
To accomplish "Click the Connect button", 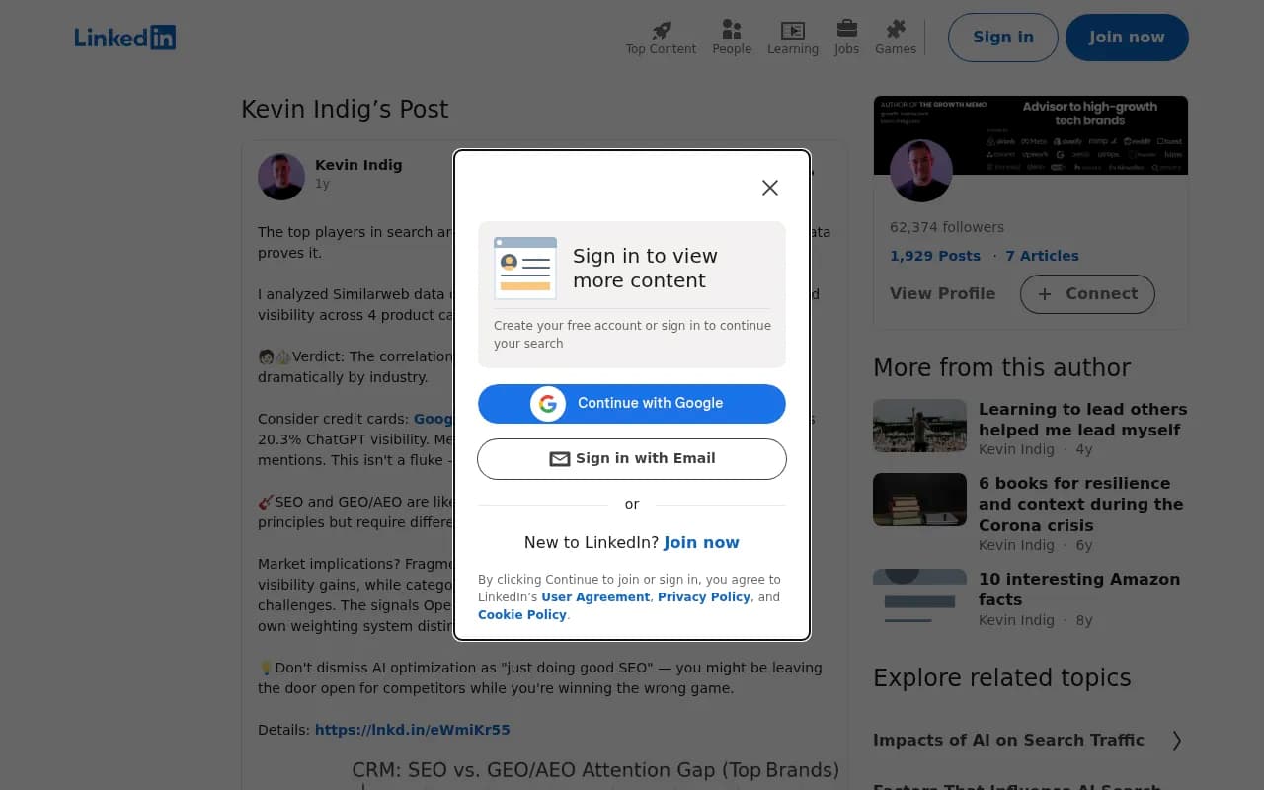I will pos(1087,294).
